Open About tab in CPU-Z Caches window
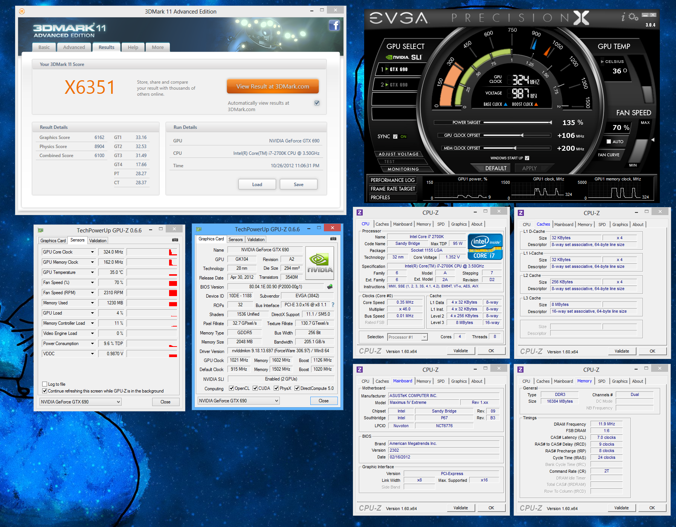 [638, 225]
